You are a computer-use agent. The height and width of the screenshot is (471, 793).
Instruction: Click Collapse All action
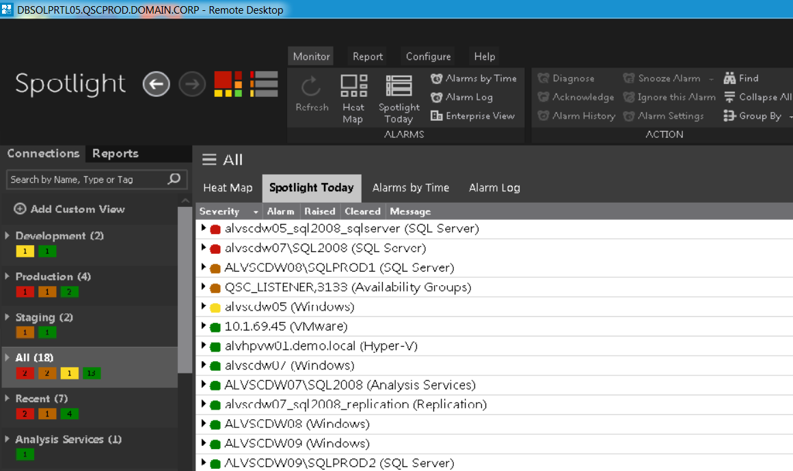click(757, 97)
